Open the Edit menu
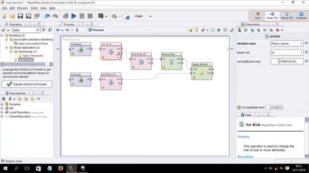309x173 pixels. (12, 8)
